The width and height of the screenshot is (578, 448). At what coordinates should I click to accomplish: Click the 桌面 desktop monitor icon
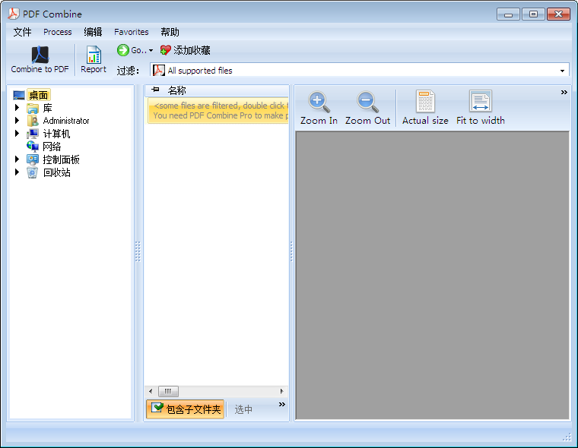[19, 96]
